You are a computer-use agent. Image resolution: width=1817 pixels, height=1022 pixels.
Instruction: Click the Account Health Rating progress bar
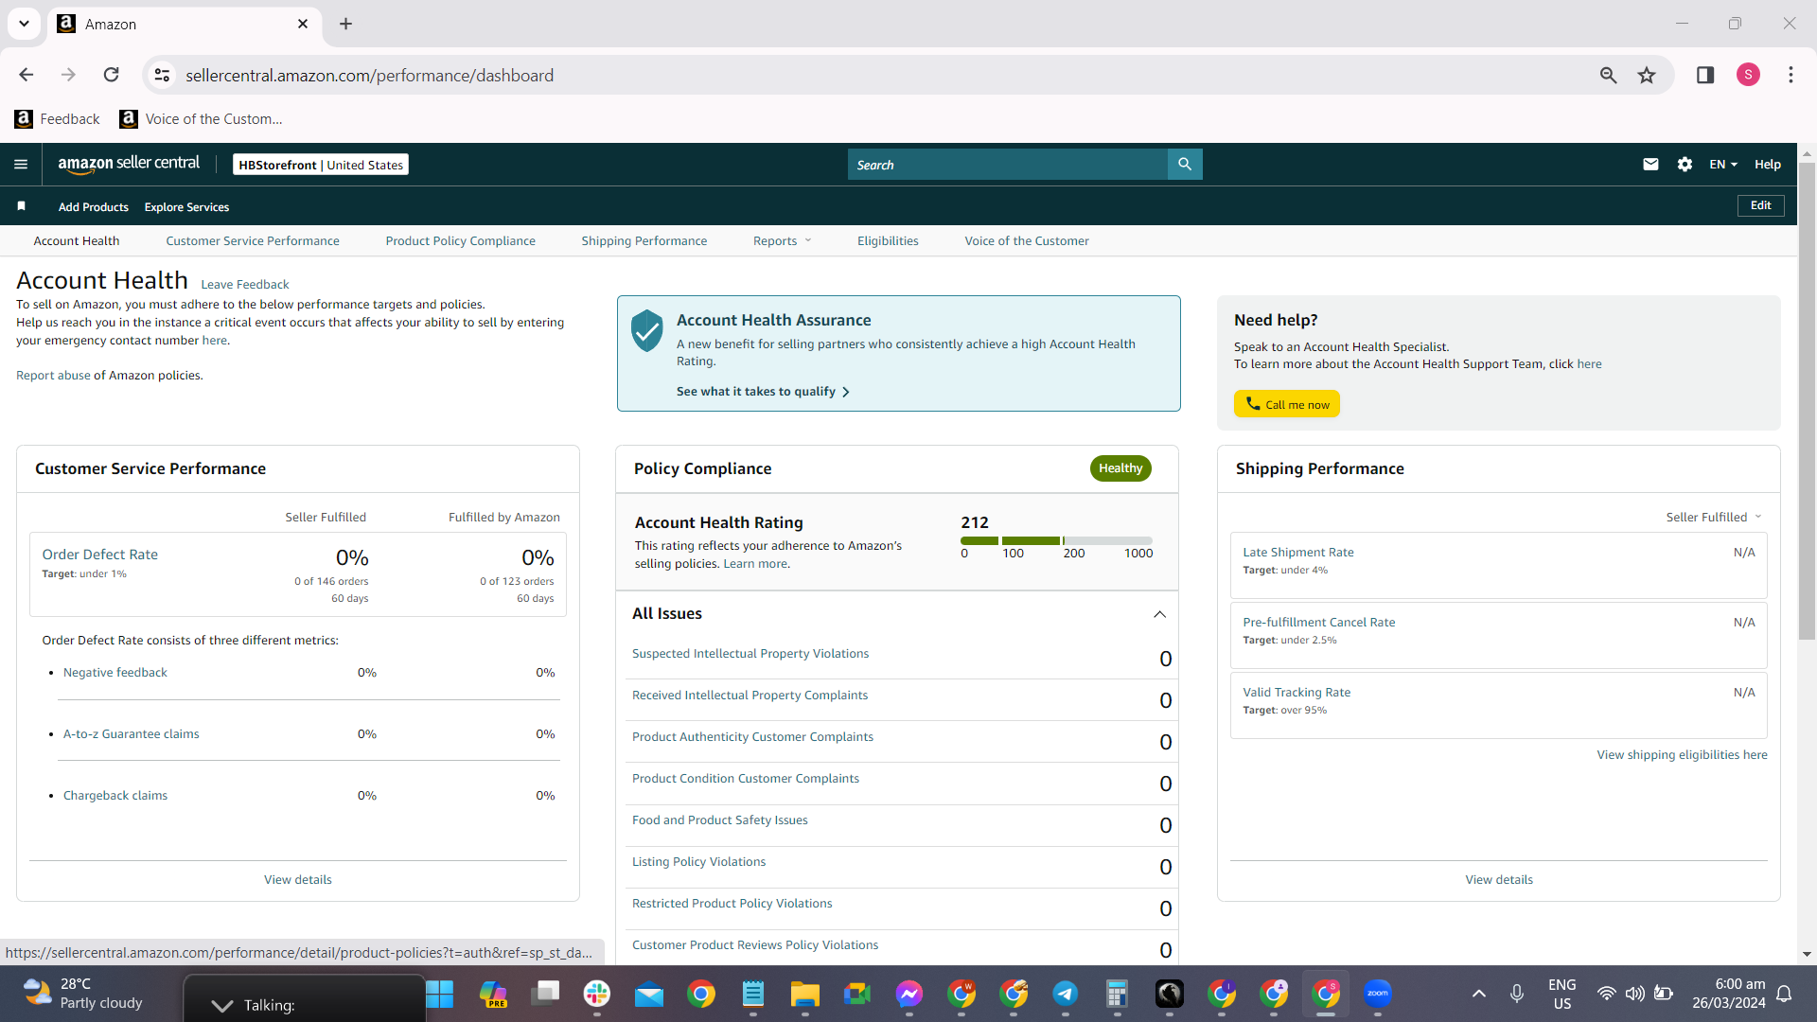1056,540
